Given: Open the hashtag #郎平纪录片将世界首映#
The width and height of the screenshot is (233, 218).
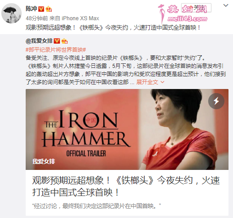Looking at the screenshot, I should [x=56, y=50].
